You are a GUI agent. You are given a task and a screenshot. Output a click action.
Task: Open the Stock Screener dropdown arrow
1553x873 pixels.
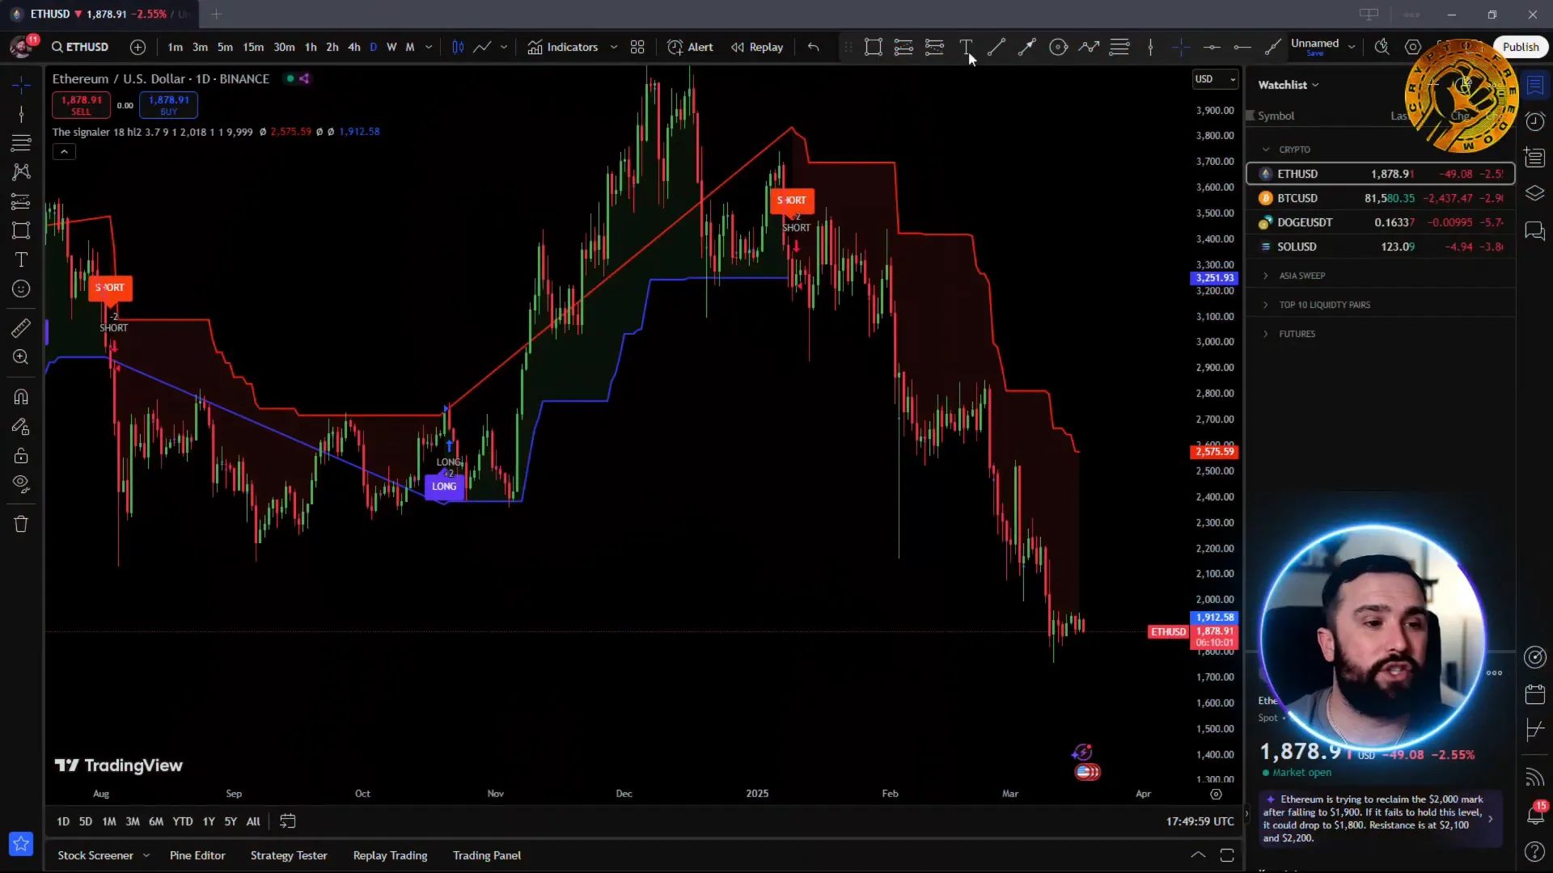[146, 855]
